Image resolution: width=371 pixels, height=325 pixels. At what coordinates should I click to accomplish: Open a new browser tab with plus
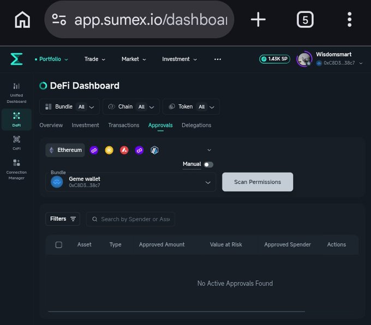click(x=258, y=20)
